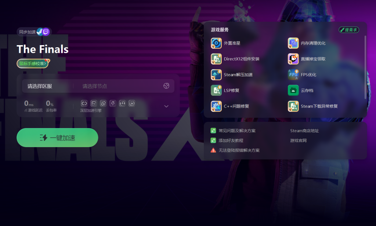This screenshot has width=376, height=226.
Task: Click the 0% 丢包率 packet loss readout
Action: pyautogui.click(x=51, y=106)
